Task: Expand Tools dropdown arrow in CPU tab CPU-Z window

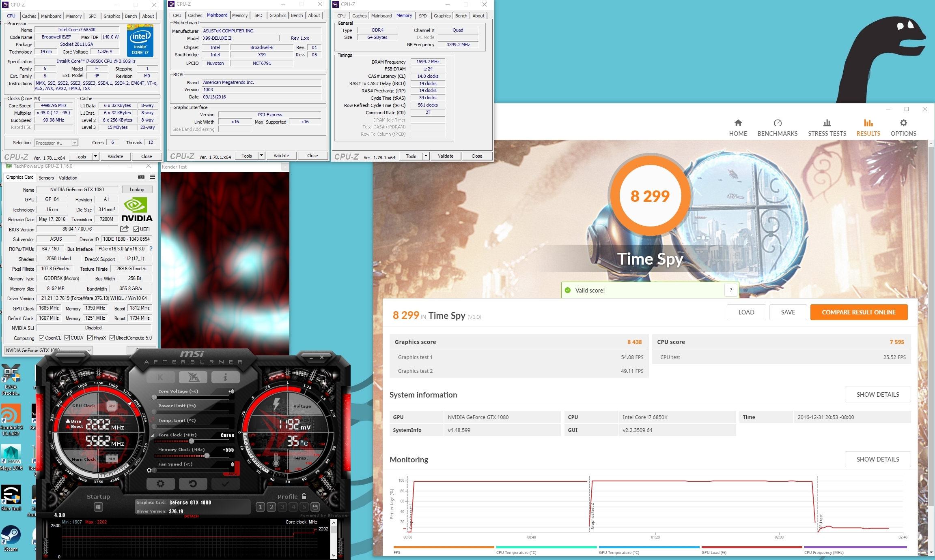Action: [95, 156]
